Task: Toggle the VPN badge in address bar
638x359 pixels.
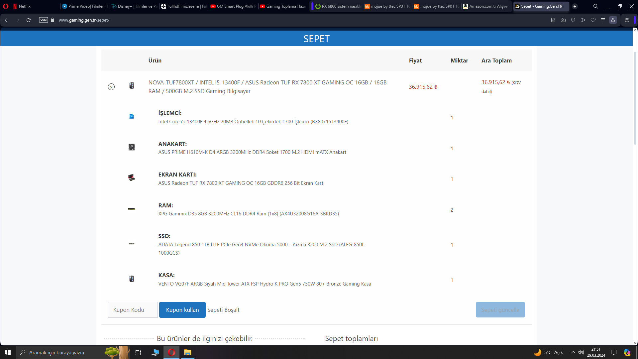Action: point(44,20)
